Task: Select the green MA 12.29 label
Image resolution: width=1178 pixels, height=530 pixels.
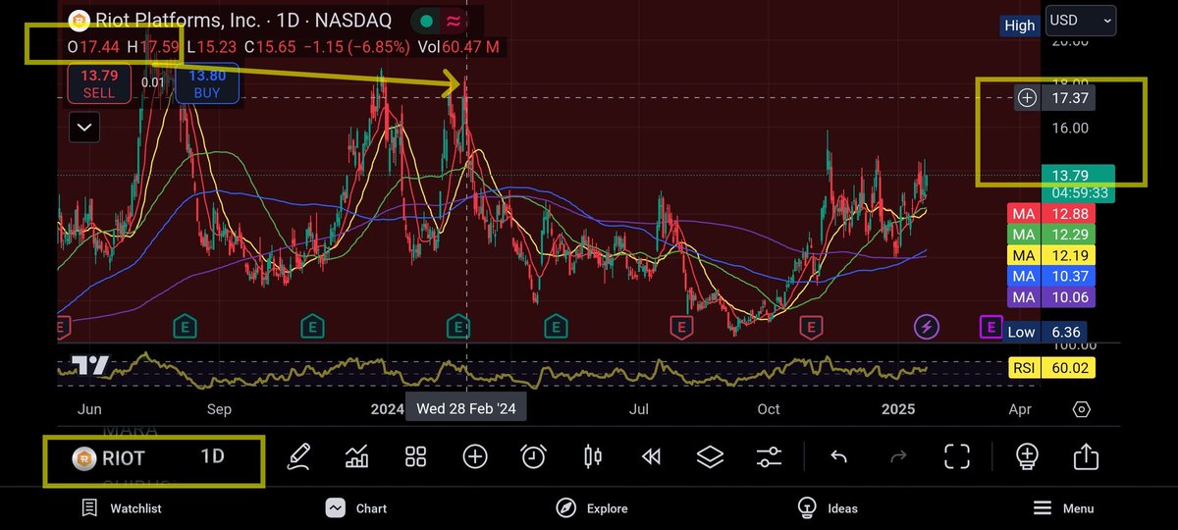Action: (x=1050, y=234)
